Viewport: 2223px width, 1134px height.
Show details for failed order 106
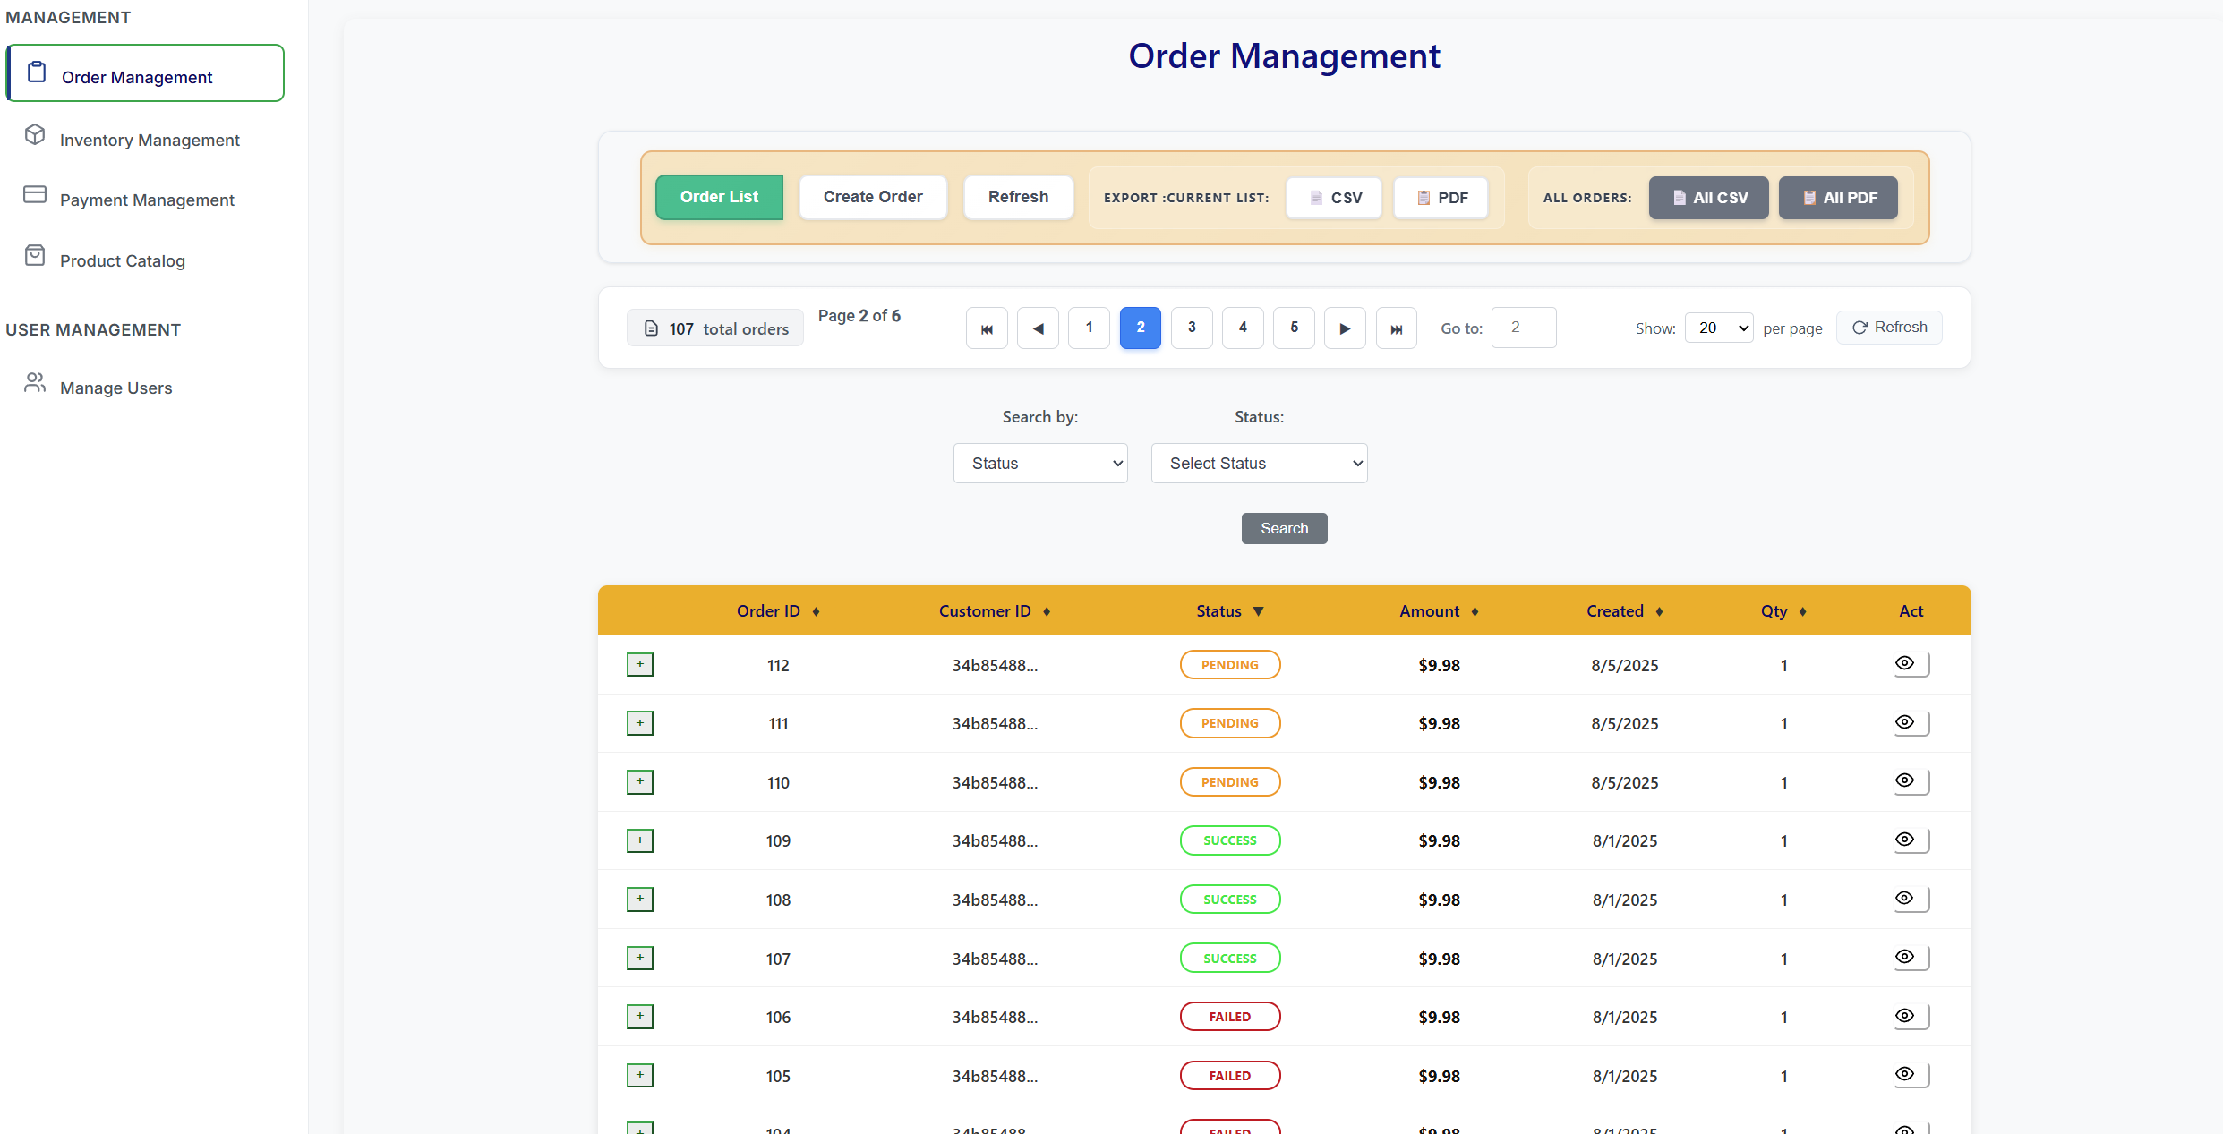[x=1904, y=1016]
